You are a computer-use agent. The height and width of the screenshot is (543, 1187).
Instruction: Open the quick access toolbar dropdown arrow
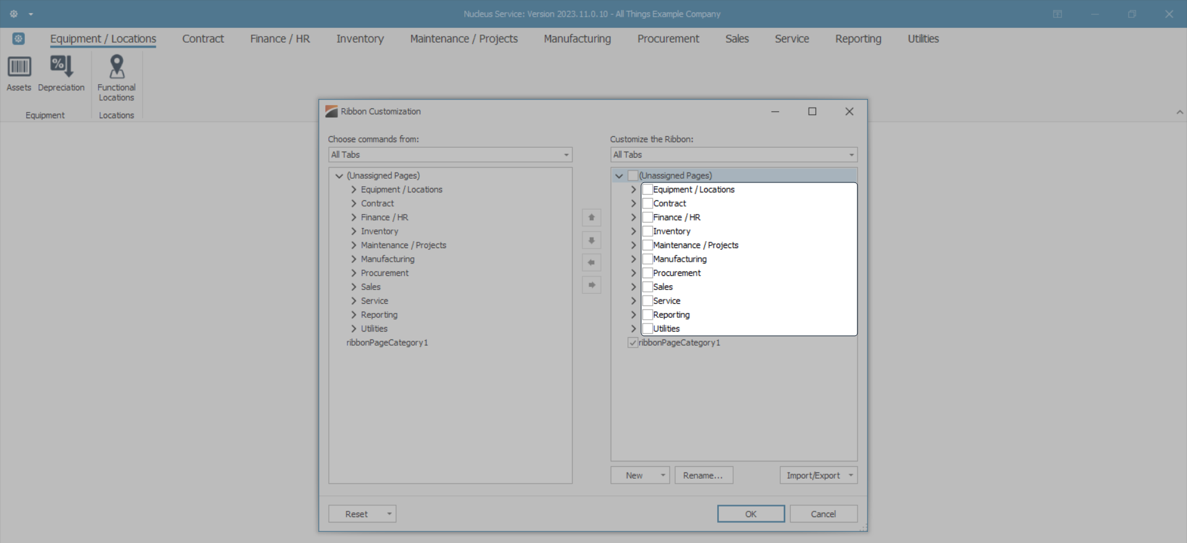(x=31, y=14)
